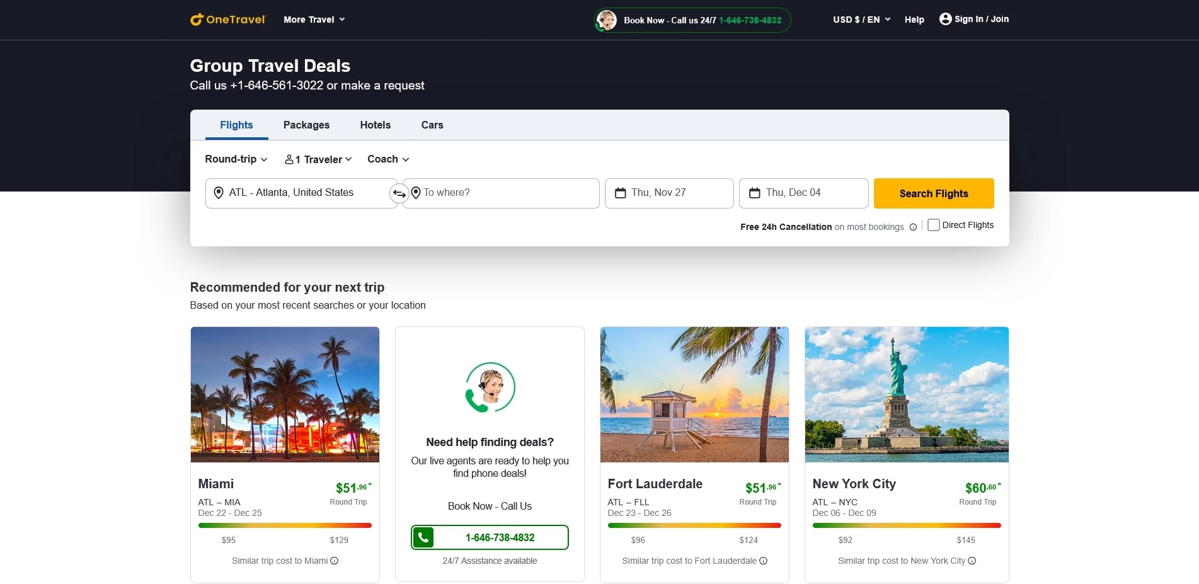Enable the Direct Flights checkbox
1199x584 pixels.
pyautogui.click(x=933, y=224)
